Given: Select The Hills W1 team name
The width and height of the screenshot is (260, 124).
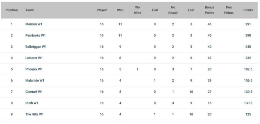Looking at the screenshot, I should [x=35, y=114].
